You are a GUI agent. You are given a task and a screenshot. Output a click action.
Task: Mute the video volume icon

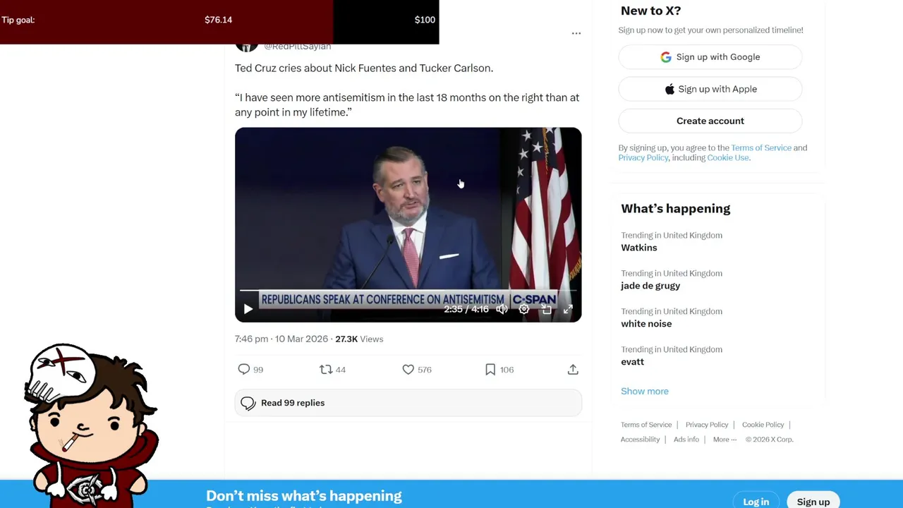502,309
